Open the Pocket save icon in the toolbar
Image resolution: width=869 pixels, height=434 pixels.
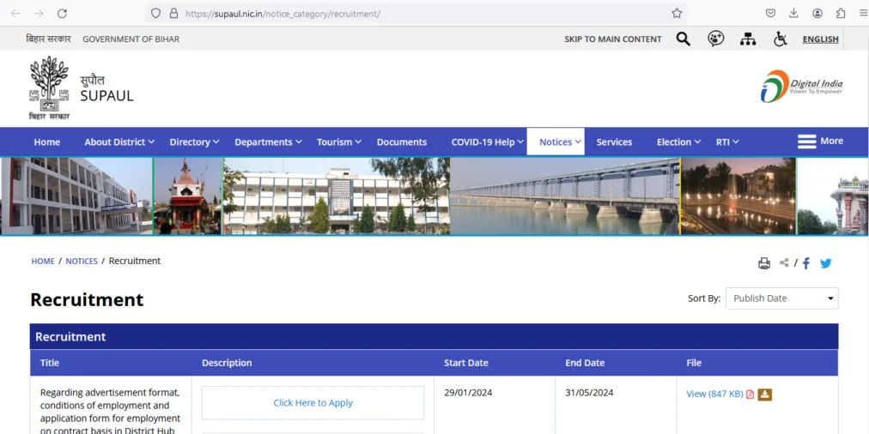[x=770, y=13]
